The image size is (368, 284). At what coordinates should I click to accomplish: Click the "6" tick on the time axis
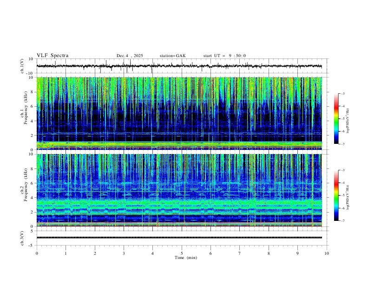click(x=210, y=253)
